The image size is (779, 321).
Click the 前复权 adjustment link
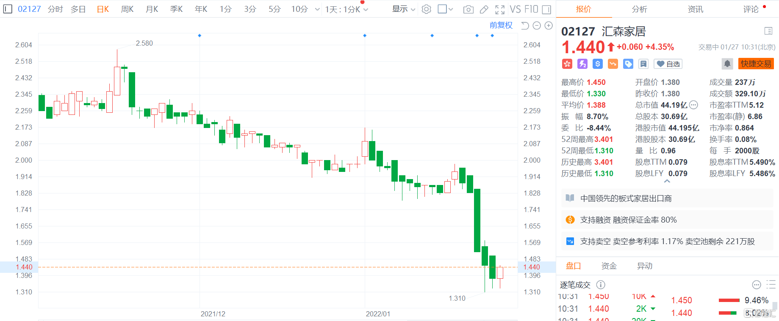501,25
